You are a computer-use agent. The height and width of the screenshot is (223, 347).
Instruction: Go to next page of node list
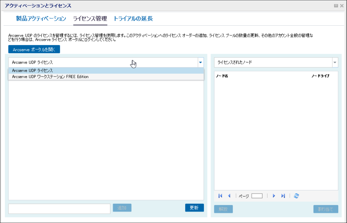(x=274, y=196)
